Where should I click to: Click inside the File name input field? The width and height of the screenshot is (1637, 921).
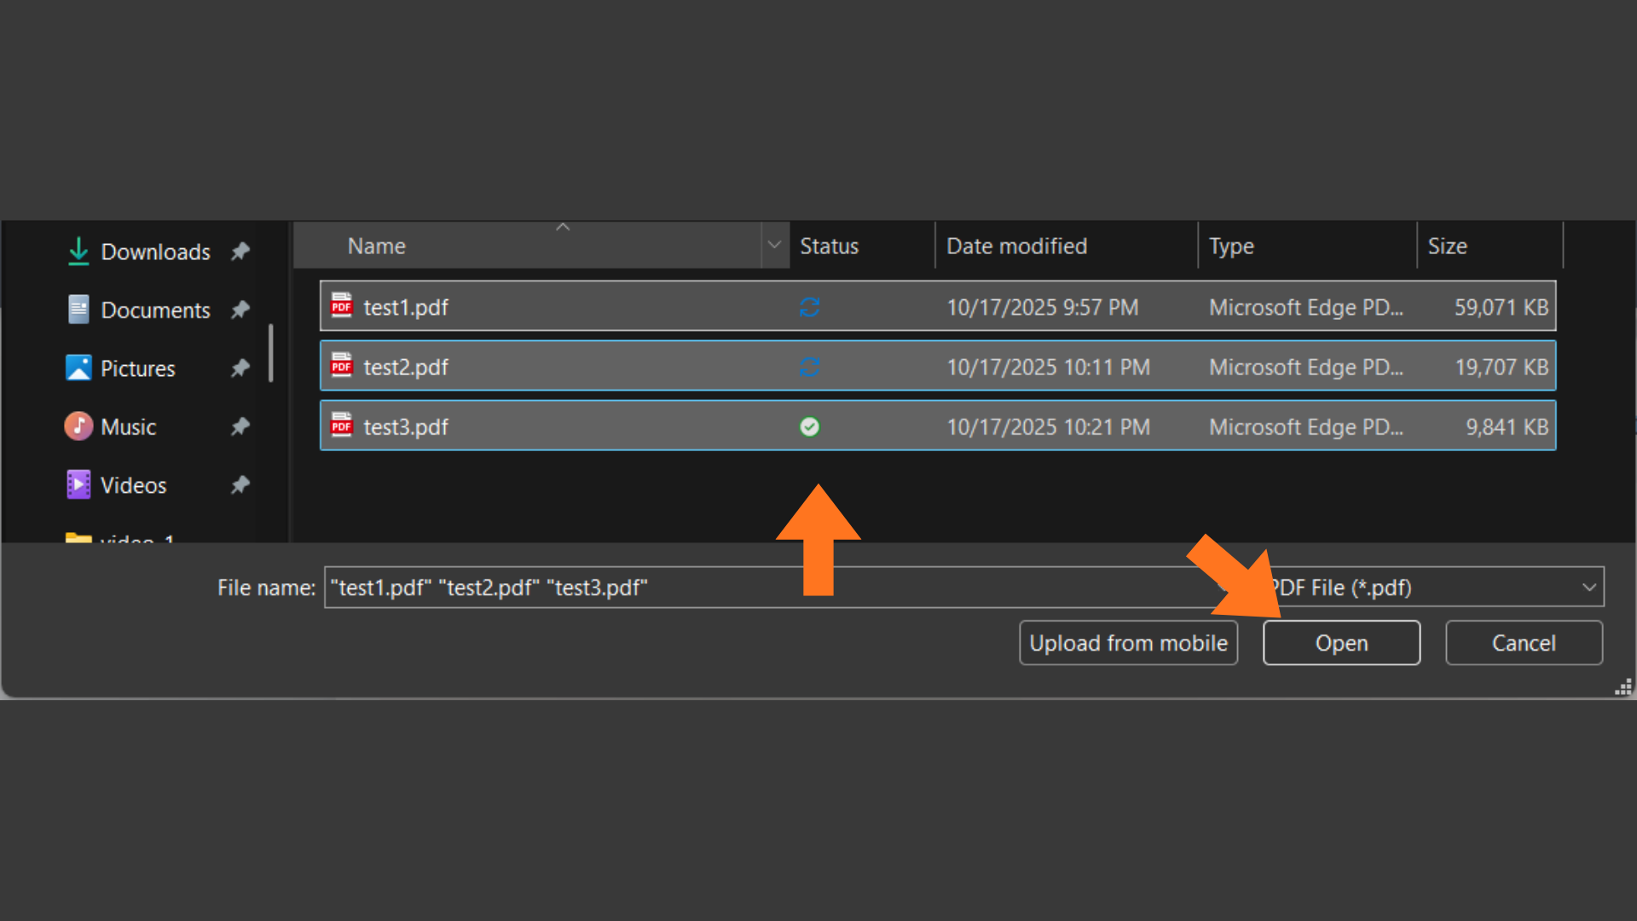[725, 588]
